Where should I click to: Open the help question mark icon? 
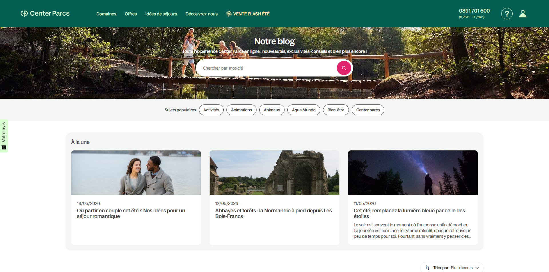pos(507,14)
